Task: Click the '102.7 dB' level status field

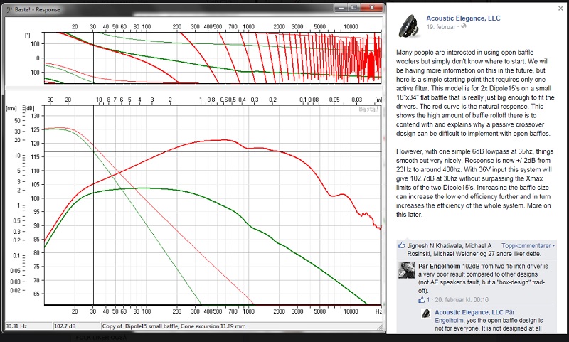Action: (76, 326)
